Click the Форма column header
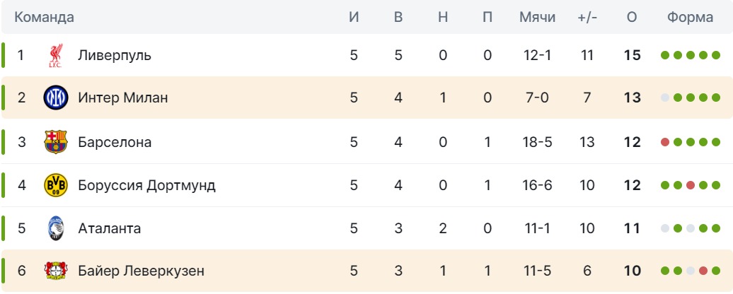Viewport: 733px width, 294px height. [689, 18]
